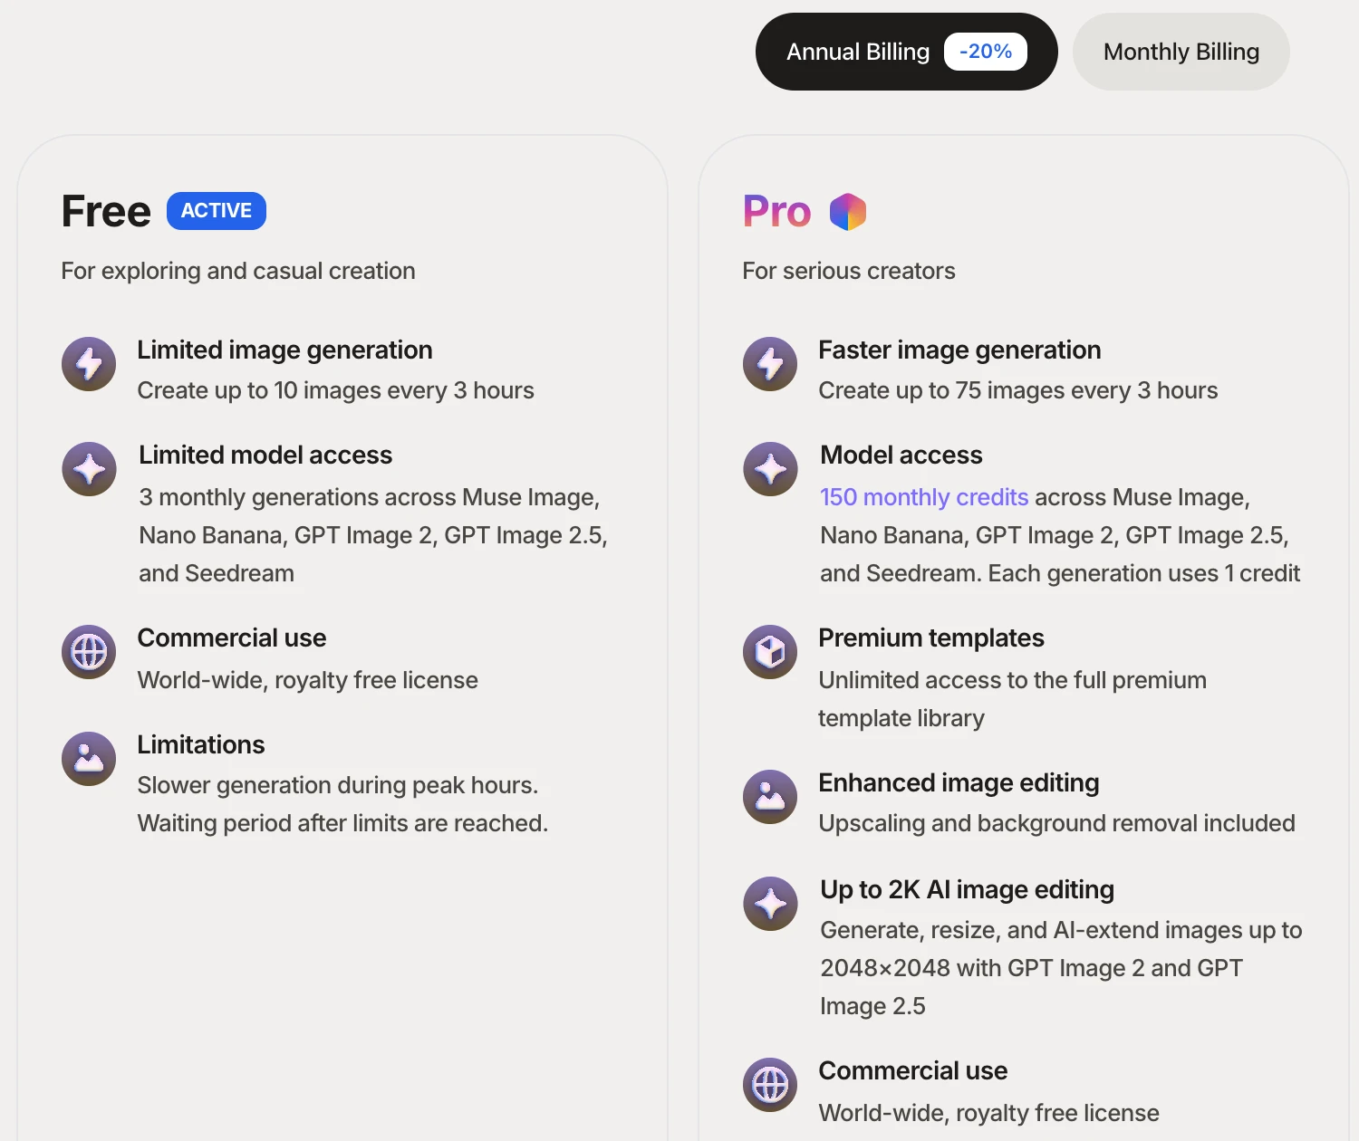The height and width of the screenshot is (1141, 1359).
Task: Click the -20% discount badge
Action: point(986,52)
